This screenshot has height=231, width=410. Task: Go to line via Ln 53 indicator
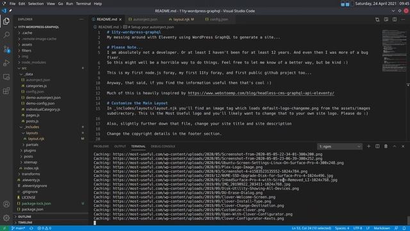pos(311,228)
